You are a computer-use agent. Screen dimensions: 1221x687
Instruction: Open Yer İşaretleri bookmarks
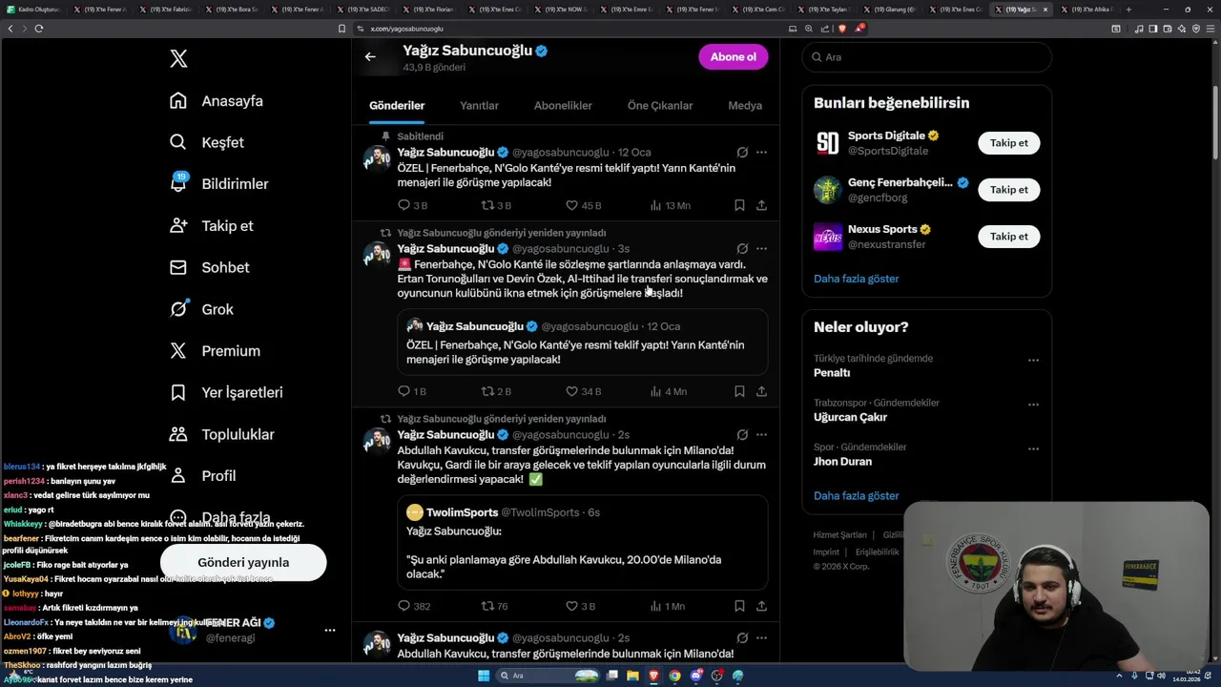pyautogui.click(x=226, y=392)
